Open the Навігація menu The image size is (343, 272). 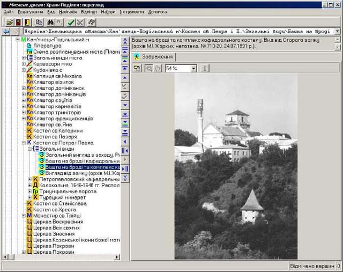pos(68,12)
